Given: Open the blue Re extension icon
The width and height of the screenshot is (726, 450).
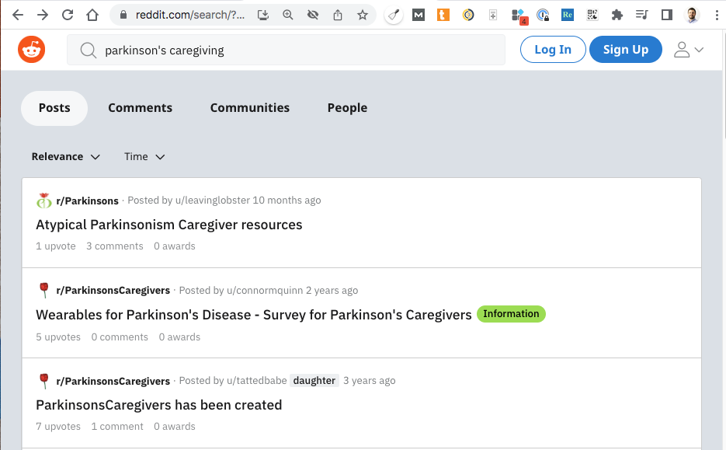Looking at the screenshot, I should 567,15.
